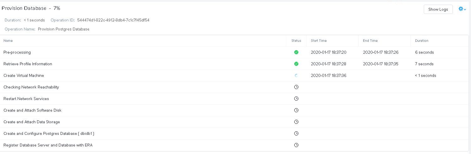Click the green check for Retrieve Profile Information

click(296, 64)
